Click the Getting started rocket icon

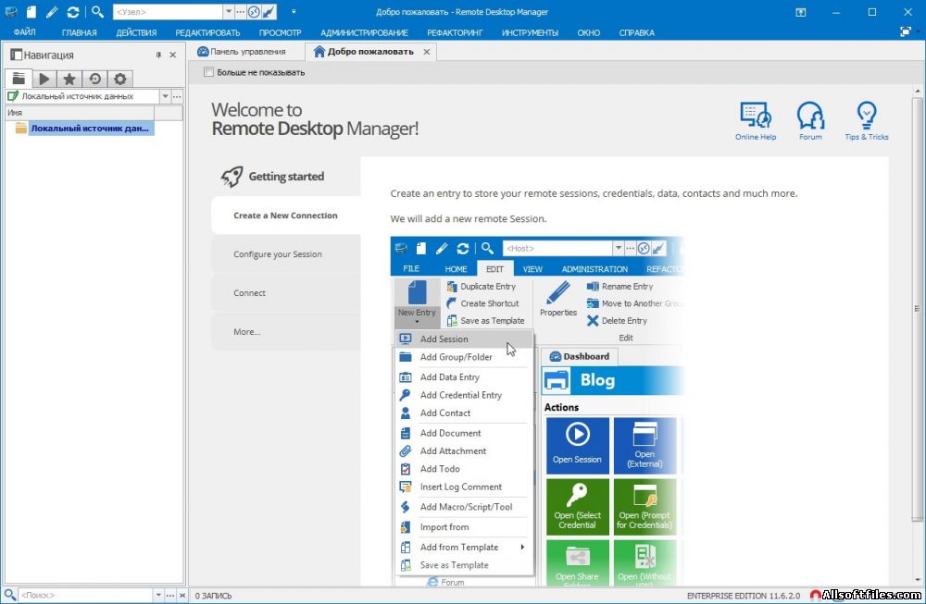tap(231, 176)
